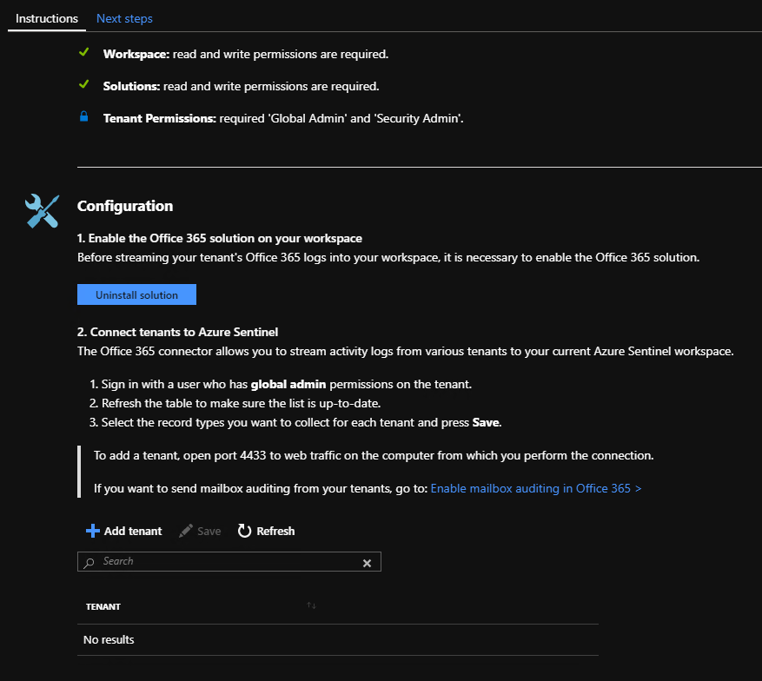
Task: Switch to the Instructions tab
Action: point(47,18)
